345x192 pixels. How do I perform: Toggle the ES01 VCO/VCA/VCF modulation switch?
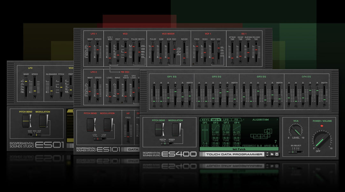(34, 135)
